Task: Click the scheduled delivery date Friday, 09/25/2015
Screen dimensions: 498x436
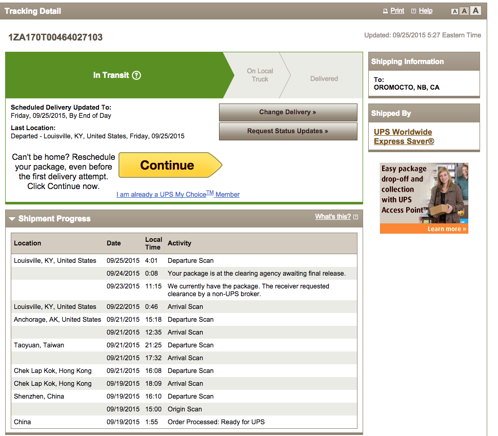Action: 61,115
